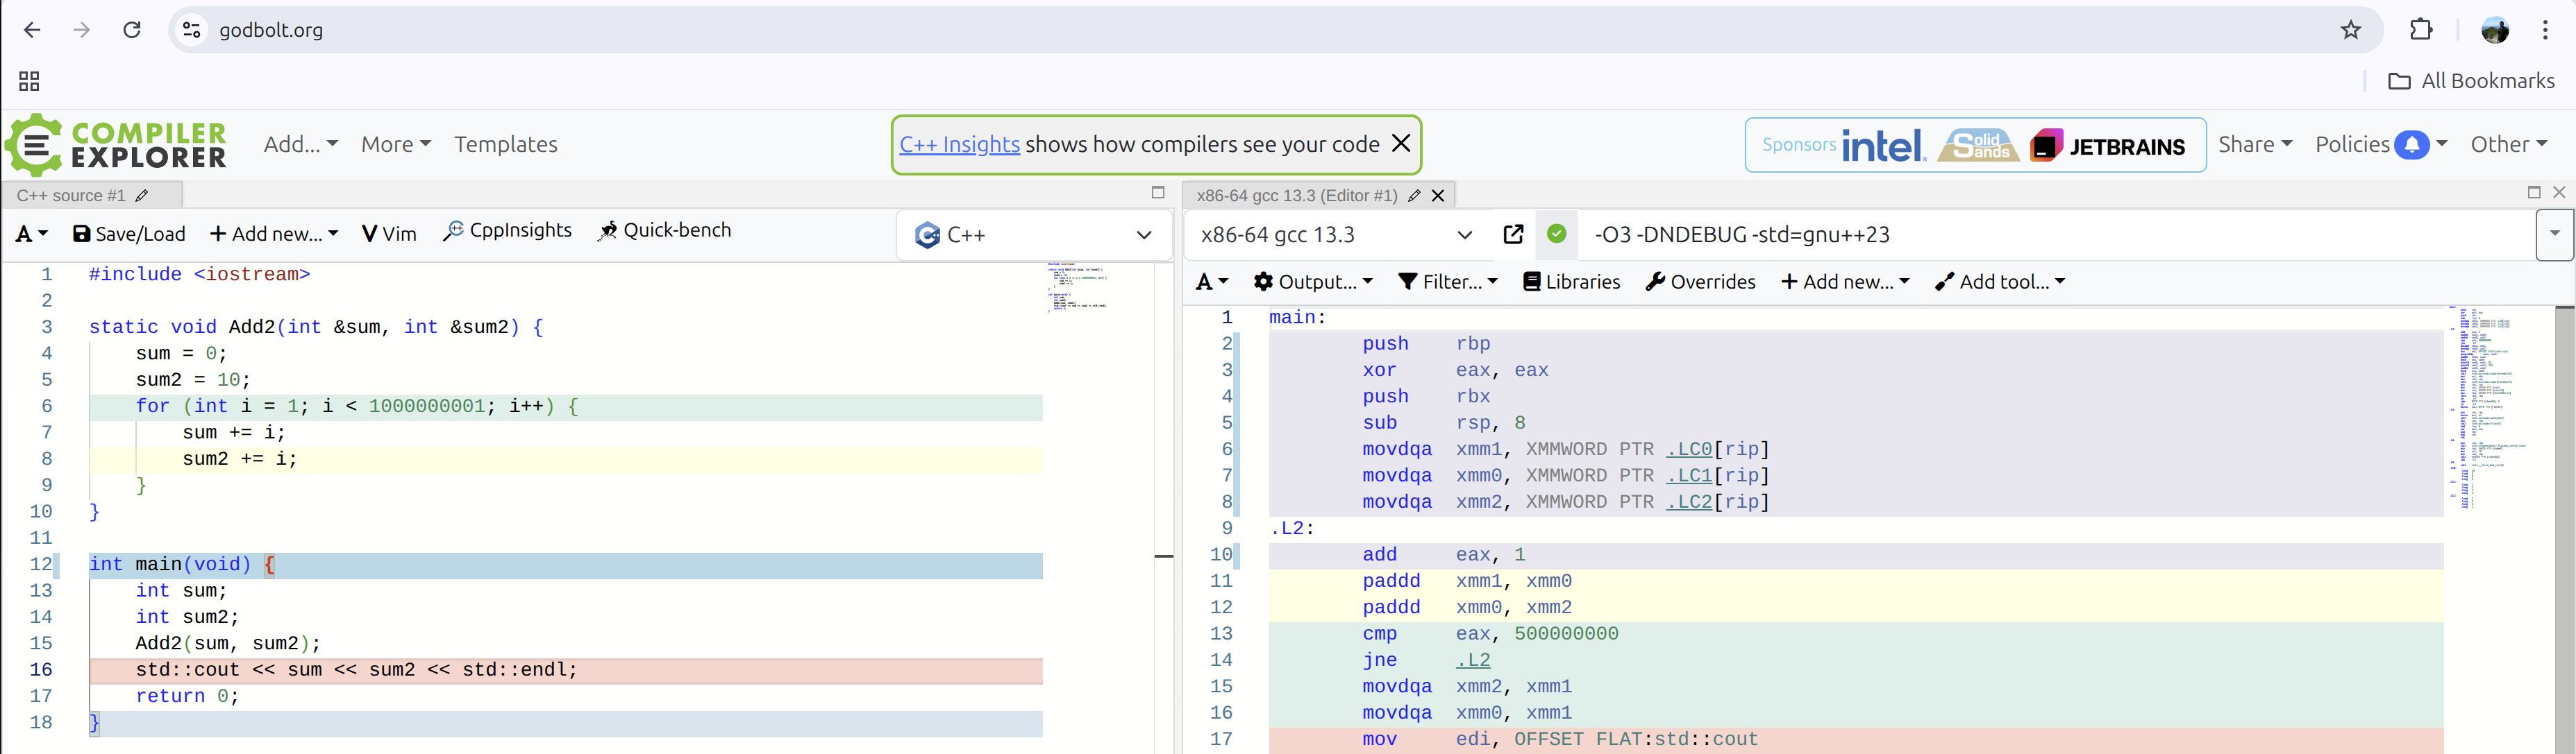Image resolution: width=2576 pixels, height=754 pixels.
Task: Open assembly output in a new window
Action: [x=1513, y=234]
